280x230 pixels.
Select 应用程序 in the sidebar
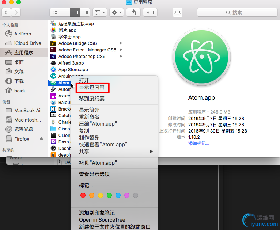pos(23,53)
